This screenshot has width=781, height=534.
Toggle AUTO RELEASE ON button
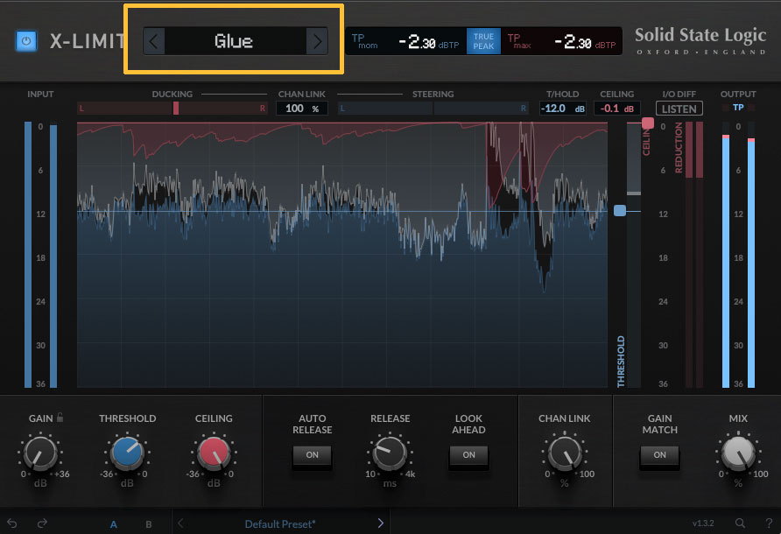point(313,455)
